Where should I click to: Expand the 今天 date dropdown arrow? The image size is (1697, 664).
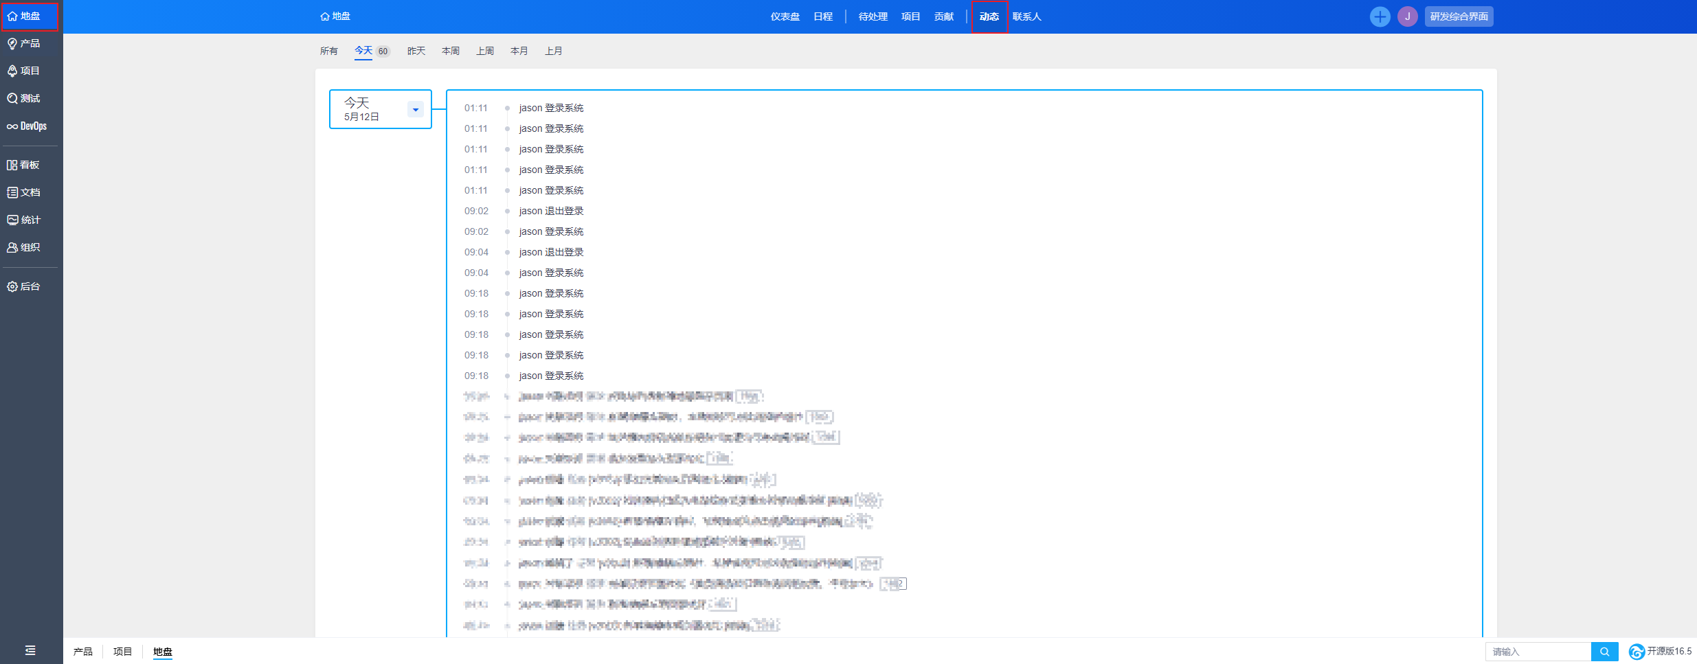click(x=415, y=109)
